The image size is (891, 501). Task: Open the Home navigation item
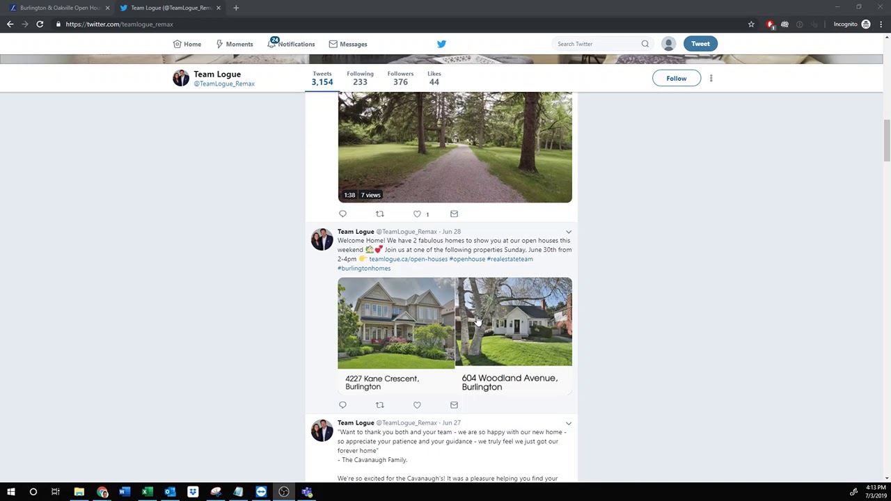187,44
